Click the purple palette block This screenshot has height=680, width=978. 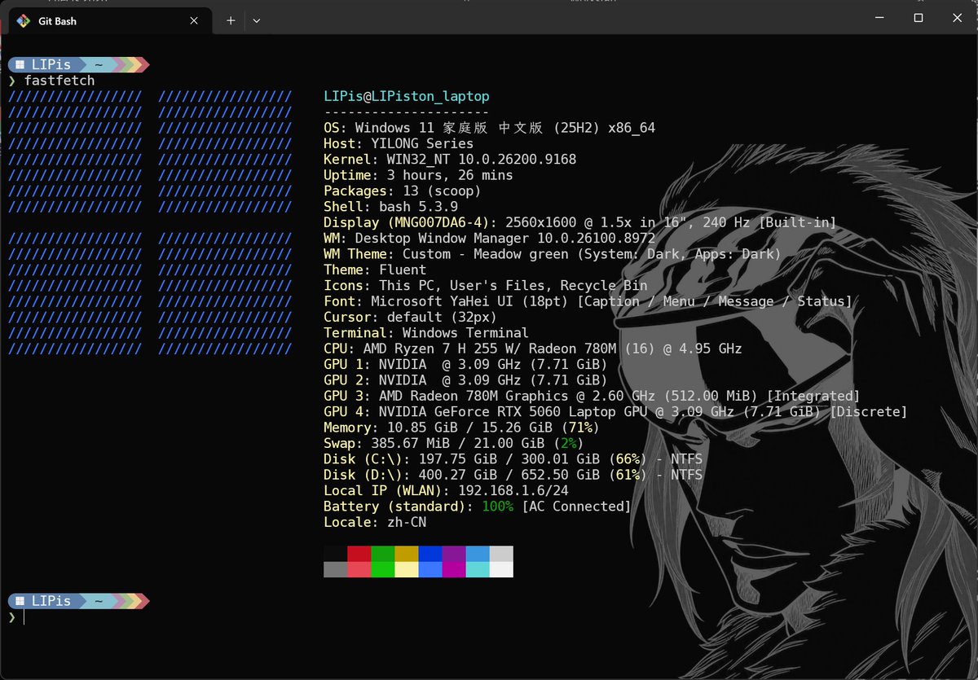click(454, 554)
